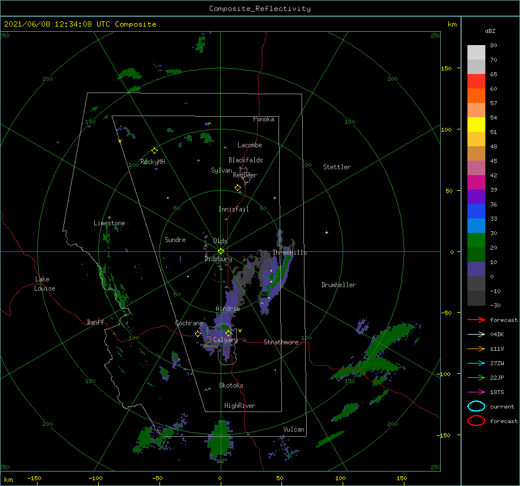
Task: Click yellow diamond marker near RockyMH
Action: point(154,151)
